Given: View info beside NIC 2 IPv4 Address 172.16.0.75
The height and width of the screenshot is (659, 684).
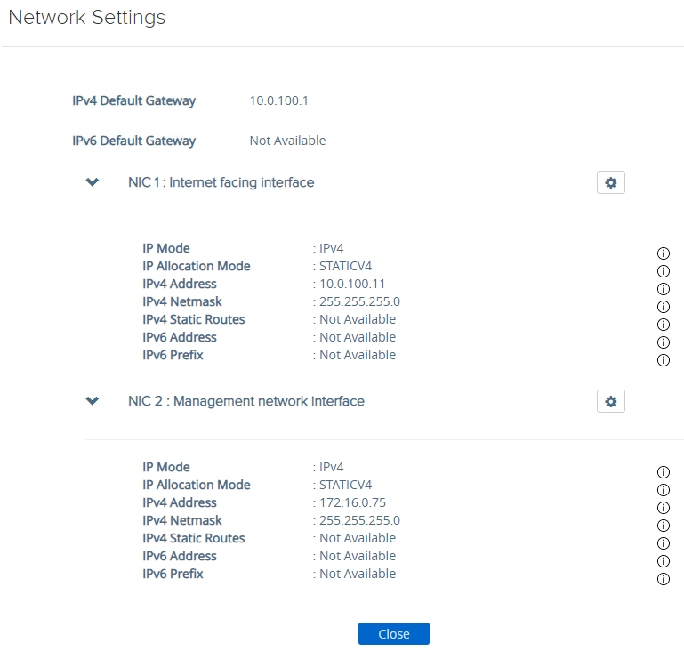Looking at the screenshot, I should [x=663, y=508].
